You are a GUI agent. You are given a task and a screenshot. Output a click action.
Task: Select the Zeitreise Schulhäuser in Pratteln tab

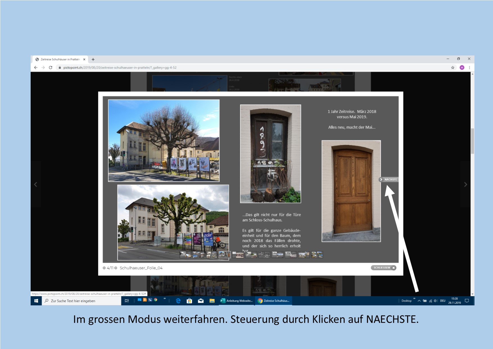[60, 59]
